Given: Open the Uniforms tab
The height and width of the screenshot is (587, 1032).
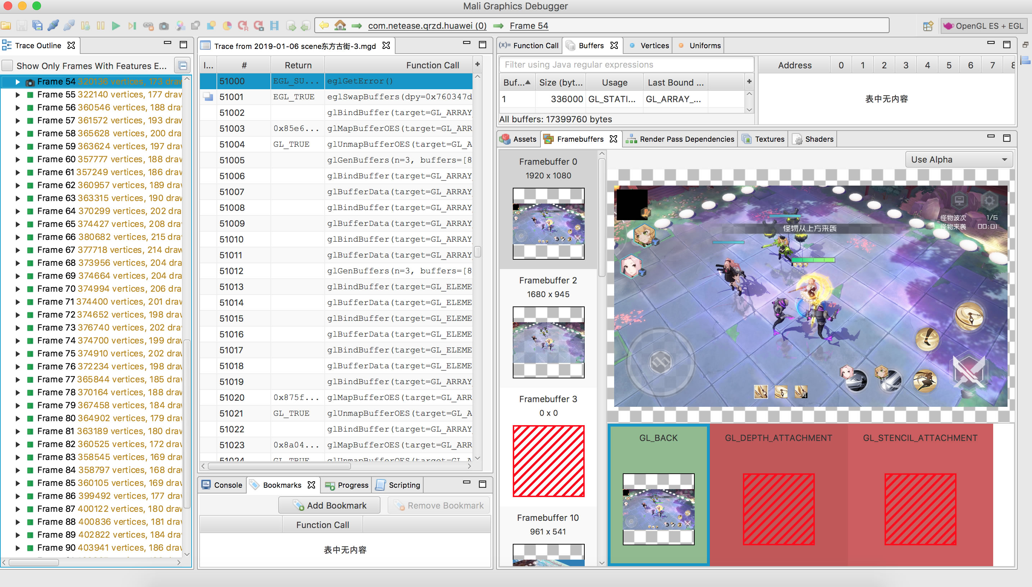Looking at the screenshot, I should [699, 46].
